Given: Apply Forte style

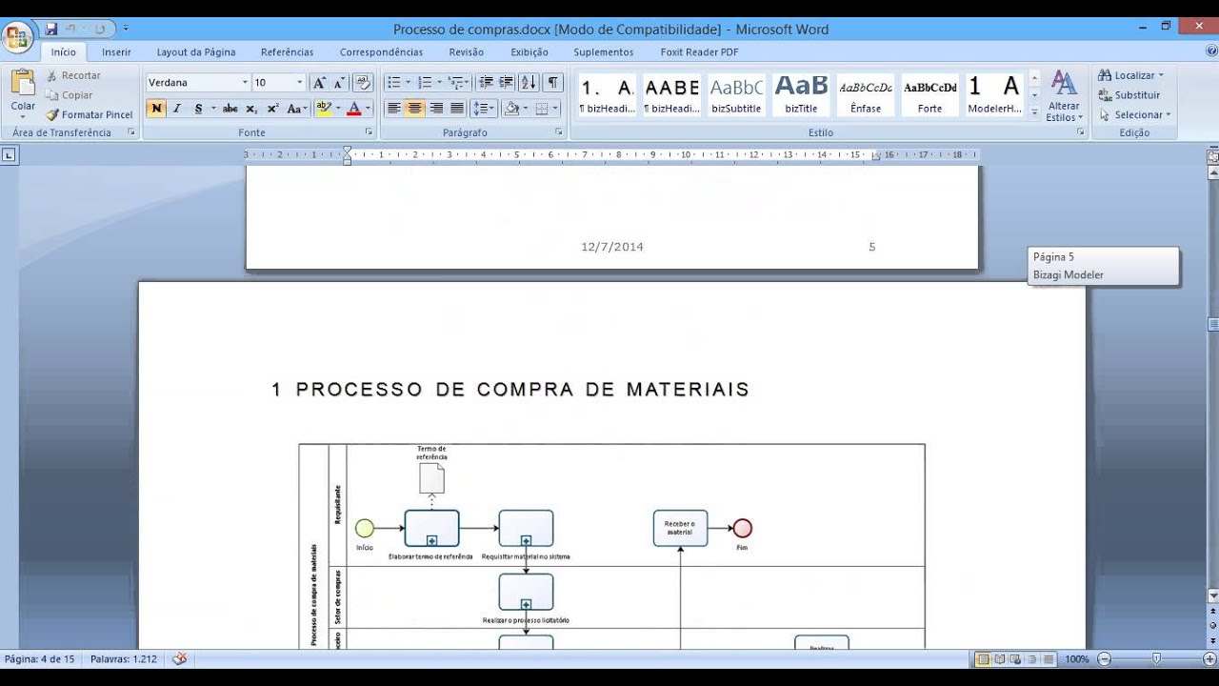Looking at the screenshot, I should [x=930, y=95].
